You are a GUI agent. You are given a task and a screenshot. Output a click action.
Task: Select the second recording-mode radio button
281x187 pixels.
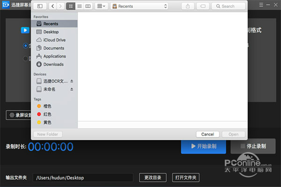[x=26, y=58]
